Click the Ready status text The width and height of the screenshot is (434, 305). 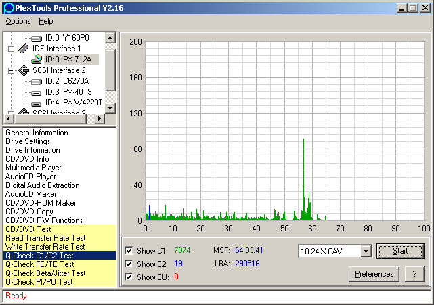tap(16, 296)
